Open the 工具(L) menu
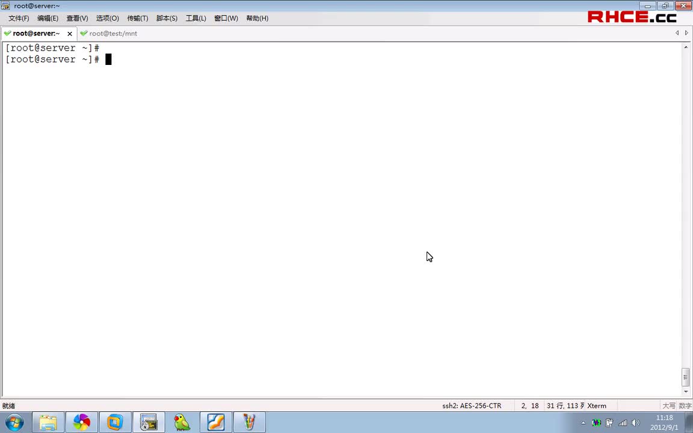 (x=196, y=18)
